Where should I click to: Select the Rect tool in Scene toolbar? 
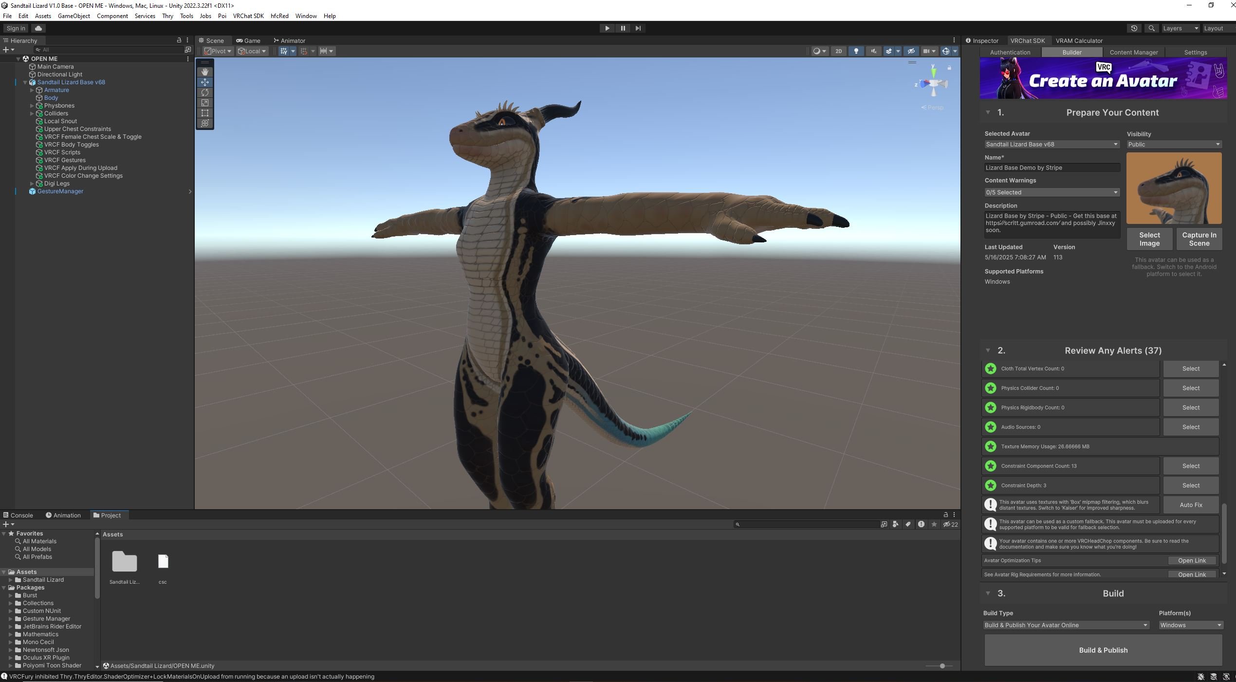(205, 113)
